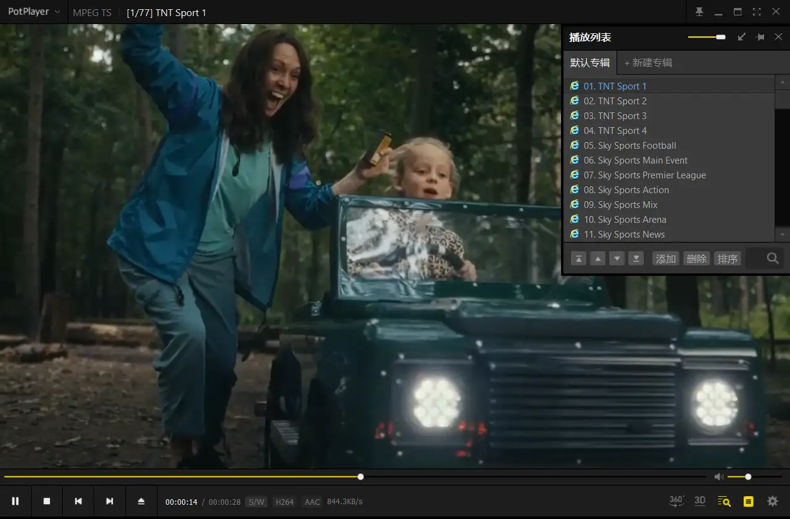Click the IE icon beside Sky Sports Football
This screenshot has width=790, height=519.
point(575,145)
